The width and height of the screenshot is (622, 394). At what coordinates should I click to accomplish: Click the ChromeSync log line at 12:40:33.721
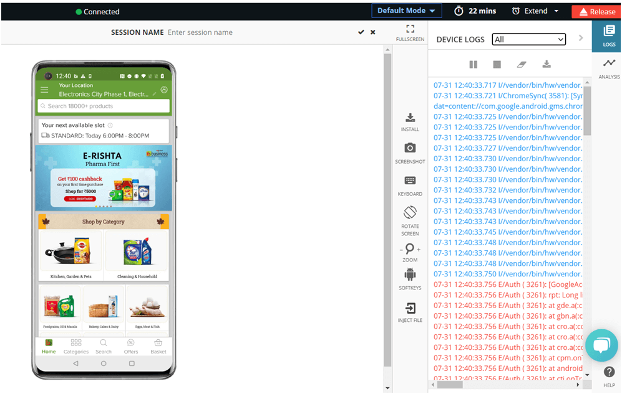[508, 96]
